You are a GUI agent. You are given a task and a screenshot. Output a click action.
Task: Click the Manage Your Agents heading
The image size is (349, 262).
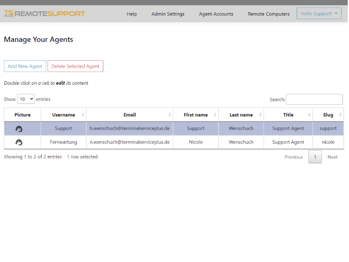[x=38, y=39]
